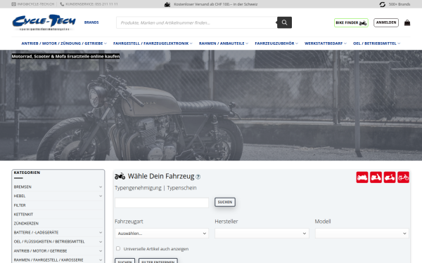
Task: Expand the Bremsen category chevron
Action: pos(101,187)
